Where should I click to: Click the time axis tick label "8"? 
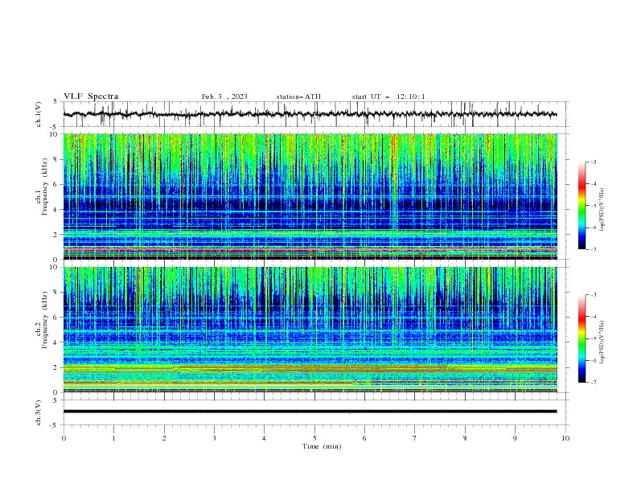[x=465, y=438]
